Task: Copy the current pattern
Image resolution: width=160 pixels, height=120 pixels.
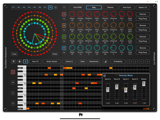Action: pos(14,54)
